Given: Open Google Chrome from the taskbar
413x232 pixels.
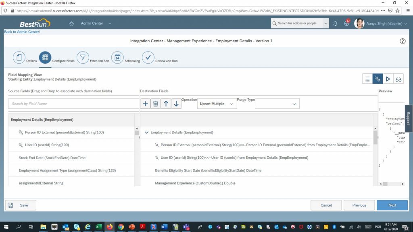Looking at the screenshot, I should point(121,227).
